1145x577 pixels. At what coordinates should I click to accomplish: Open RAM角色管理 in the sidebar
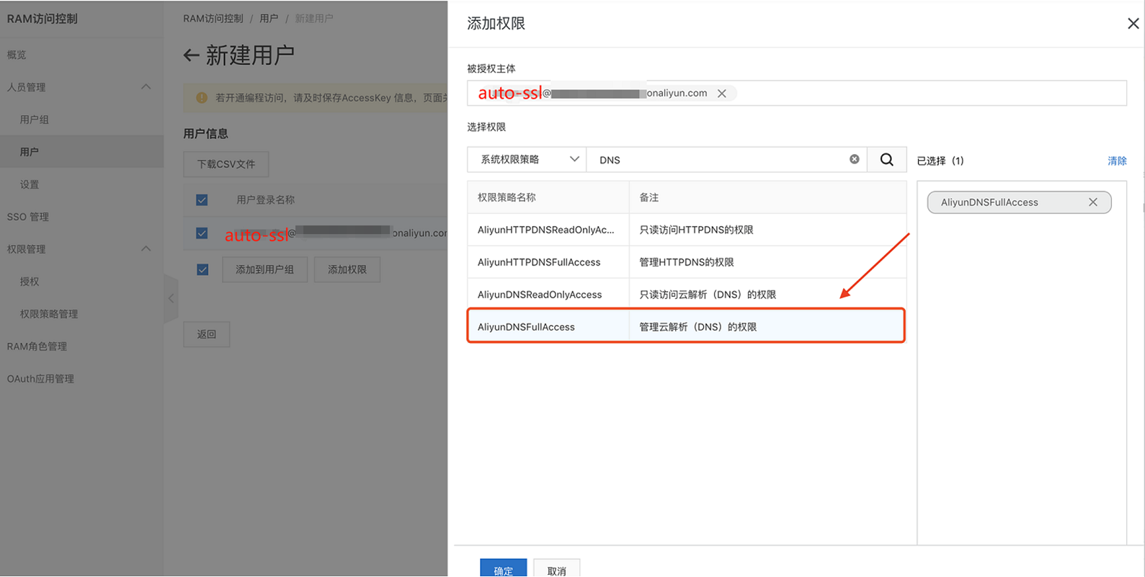click(x=37, y=346)
